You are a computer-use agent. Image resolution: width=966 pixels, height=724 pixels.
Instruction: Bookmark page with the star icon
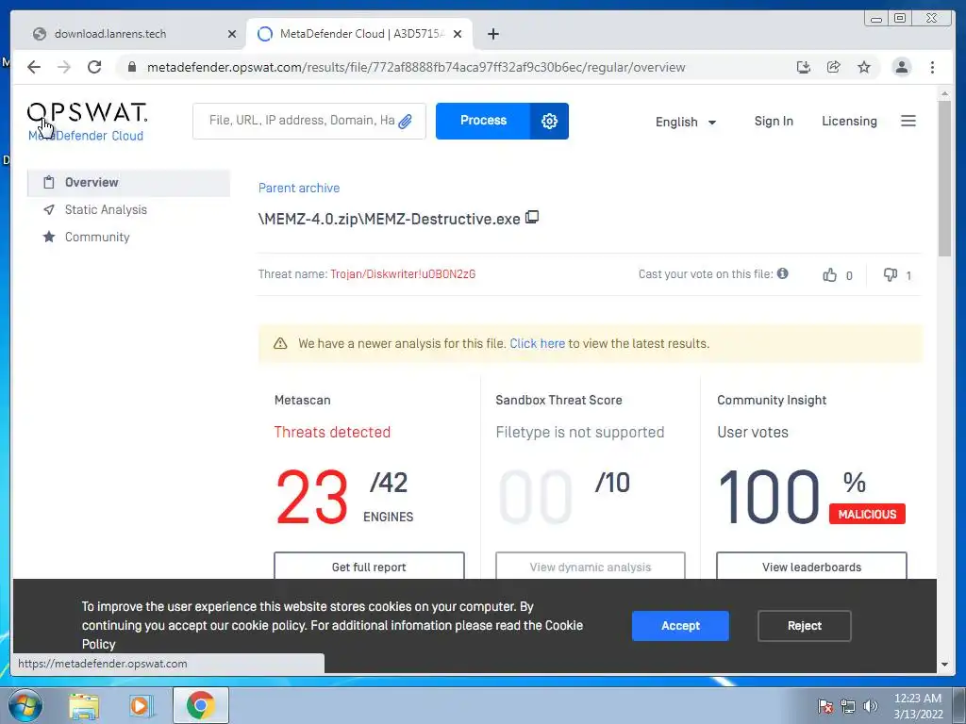pos(864,67)
